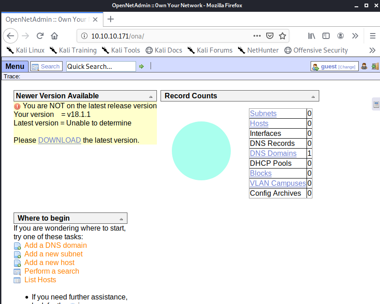Open the Kali Training bookmark
380x304 pixels.
click(73, 50)
